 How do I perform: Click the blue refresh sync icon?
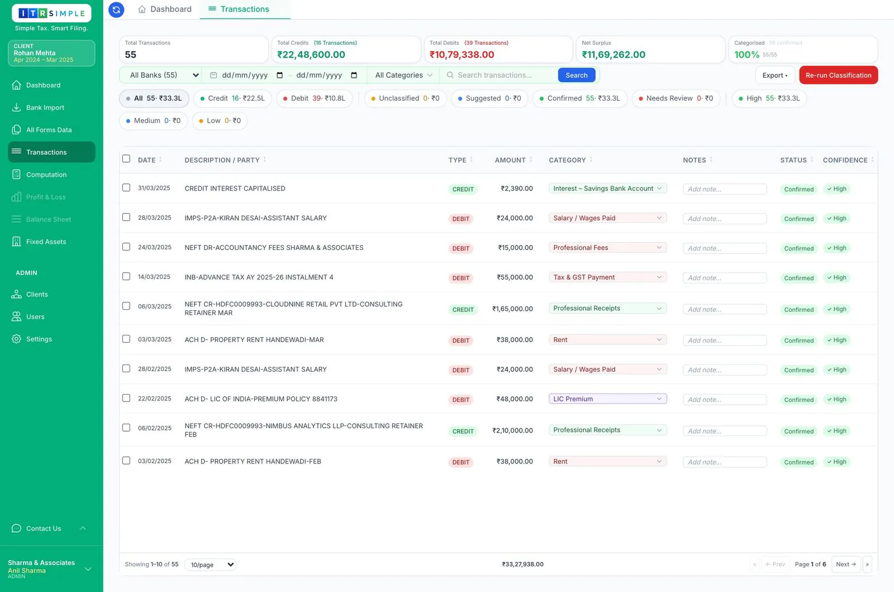[116, 10]
